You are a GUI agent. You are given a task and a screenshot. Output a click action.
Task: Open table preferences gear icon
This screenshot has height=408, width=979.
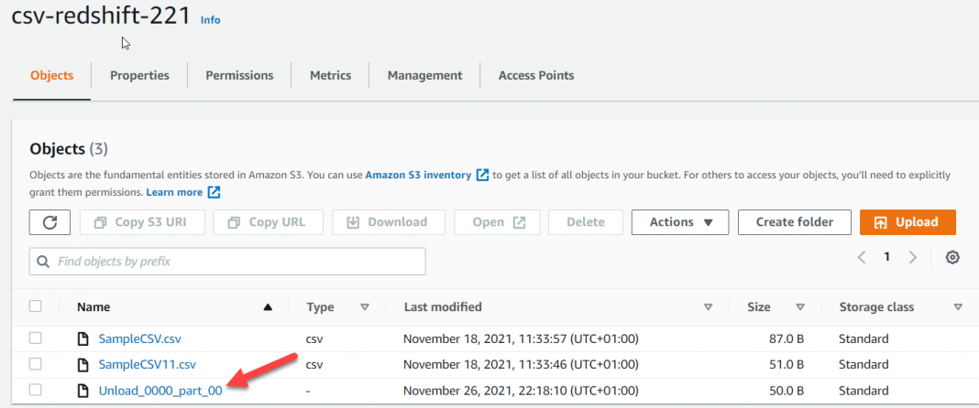952,258
